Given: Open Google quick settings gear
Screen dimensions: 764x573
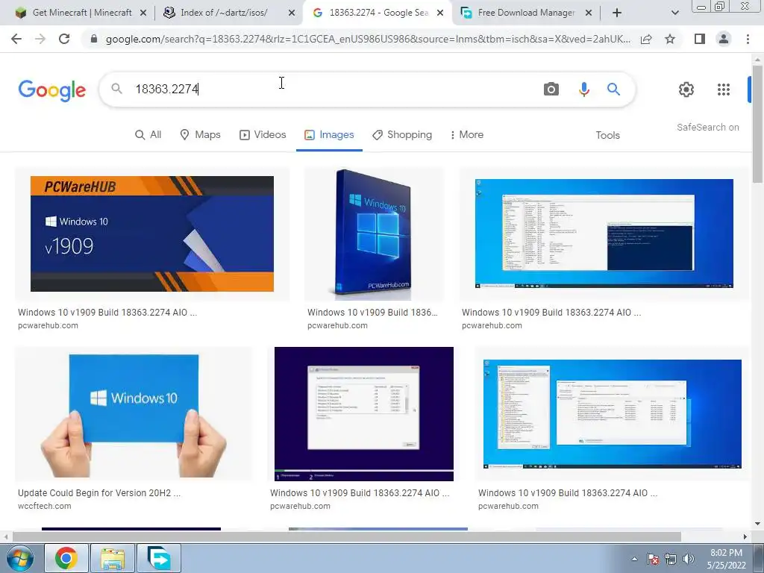Looking at the screenshot, I should 686,90.
